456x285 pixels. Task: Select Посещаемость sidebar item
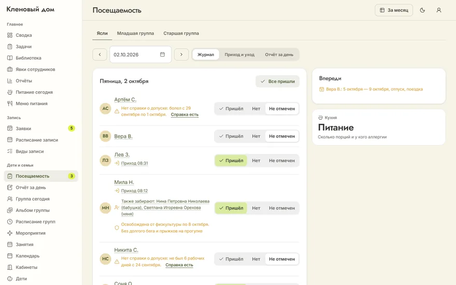[x=41, y=176]
